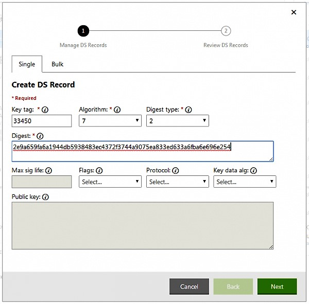Screen dimensions: 309x304
Task: Click the Digest text area resize handle
Action: coord(271,159)
